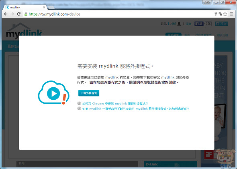237x169 pixels.
Task: Click the cloud play warning icon
Action: [54, 93]
